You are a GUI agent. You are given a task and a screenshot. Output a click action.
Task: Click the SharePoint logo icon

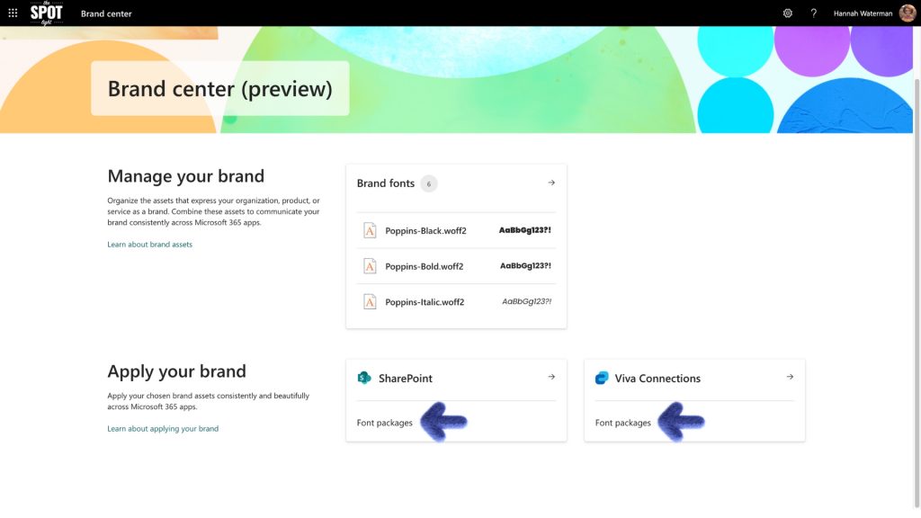point(364,379)
